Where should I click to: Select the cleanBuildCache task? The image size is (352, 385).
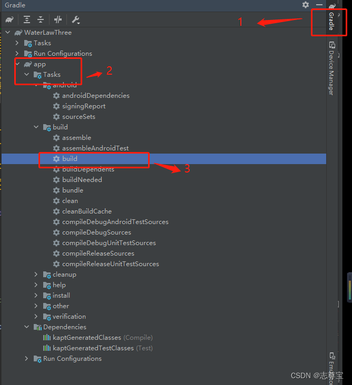[x=87, y=211]
